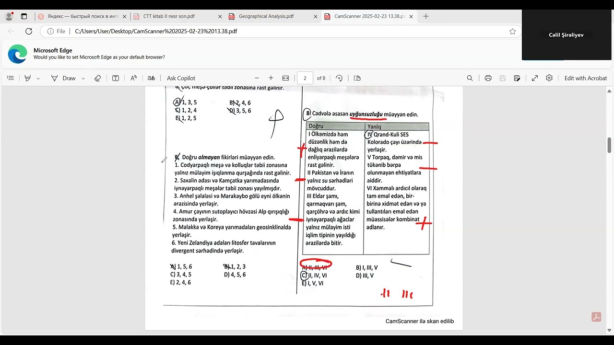The height and width of the screenshot is (345, 614).
Task: Choose the Add text tool
Action: point(116,78)
